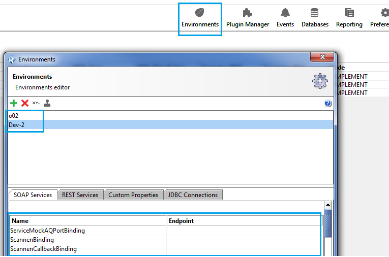Click the red X remove environment icon
Image resolution: width=389 pixels, height=257 pixels.
(x=24, y=103)
